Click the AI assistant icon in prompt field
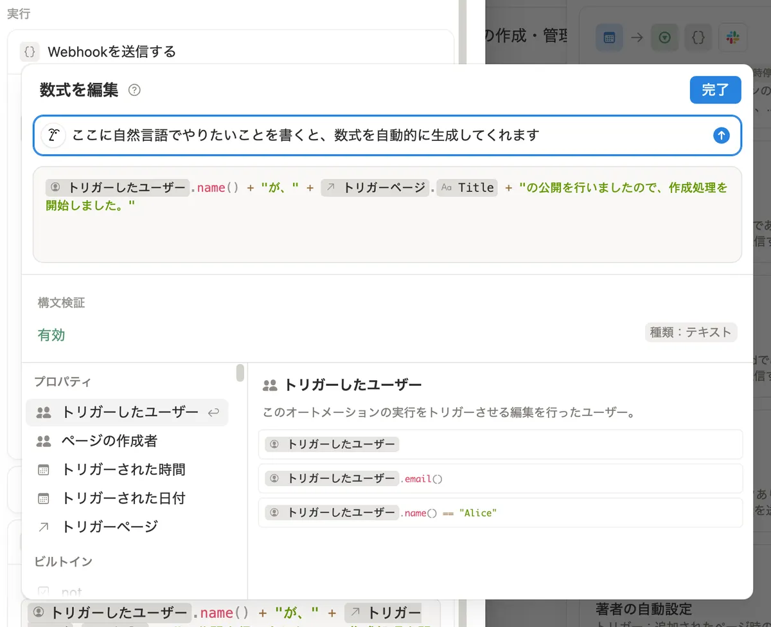The width and height of the screenshot is (771, 627). (x=54, y=135)
